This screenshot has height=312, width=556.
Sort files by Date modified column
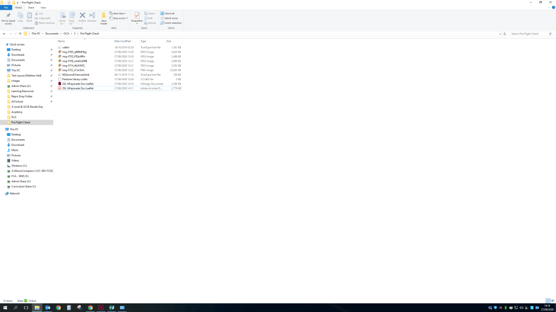tap(123, 41)
